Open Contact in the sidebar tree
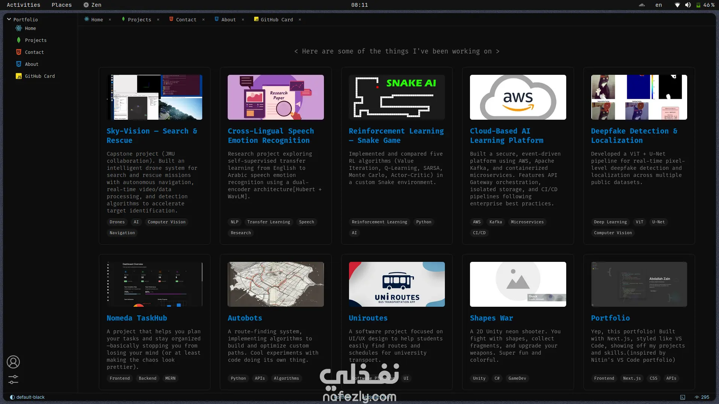The image size is (719, 404). pos(34,52)
